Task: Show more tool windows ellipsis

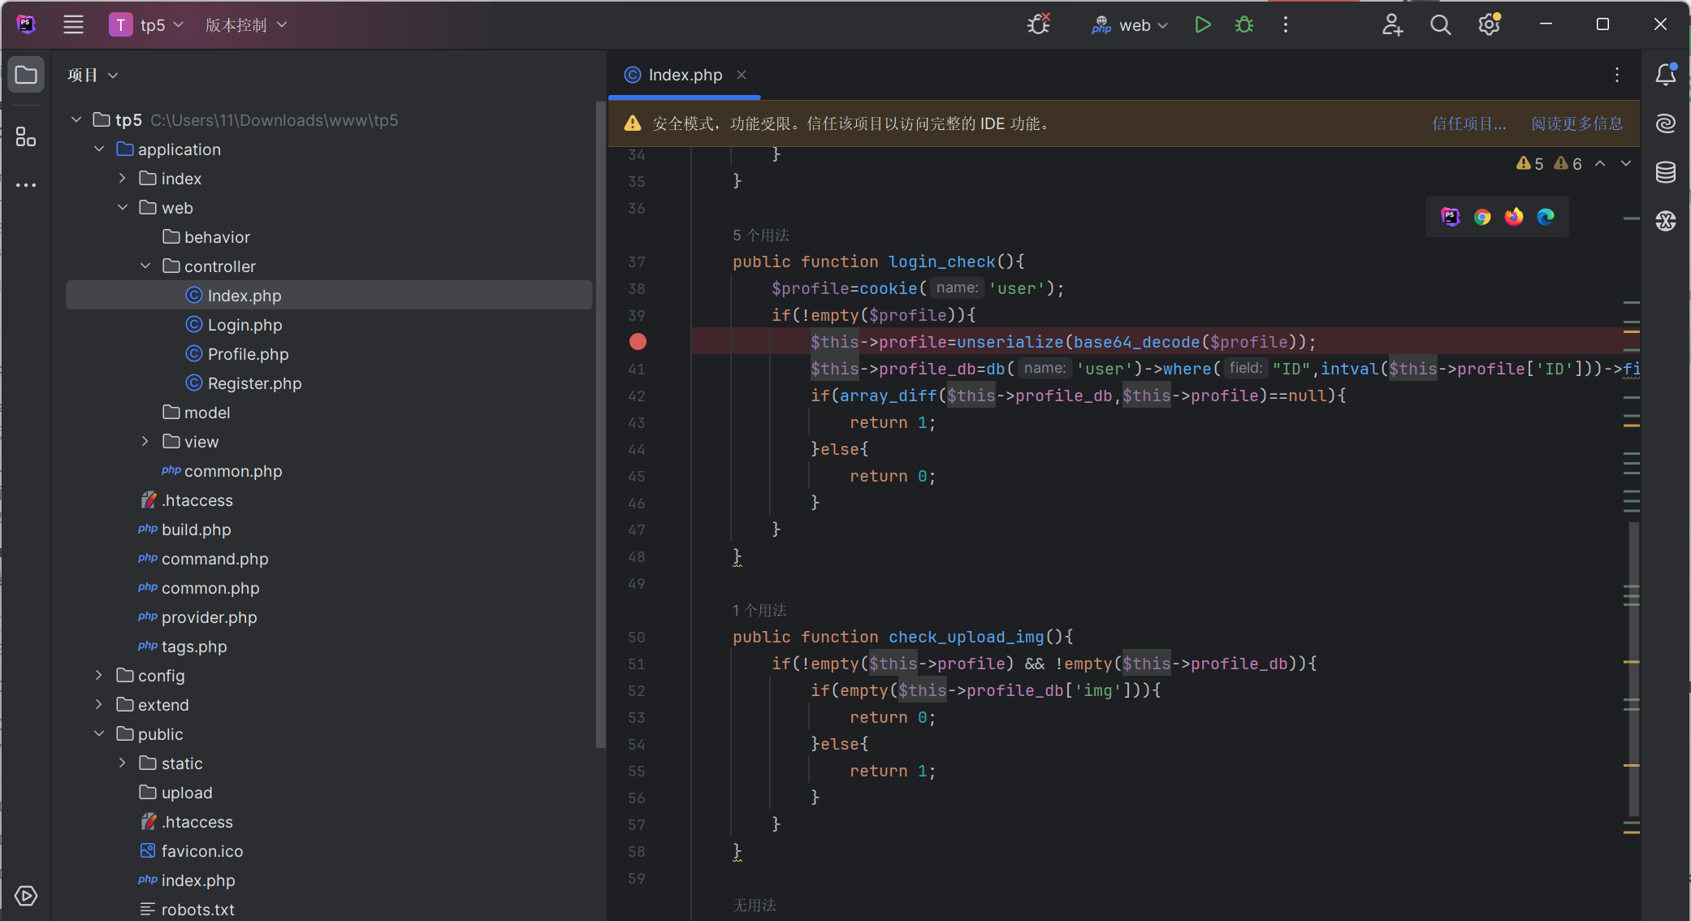Action: point(26,185)
